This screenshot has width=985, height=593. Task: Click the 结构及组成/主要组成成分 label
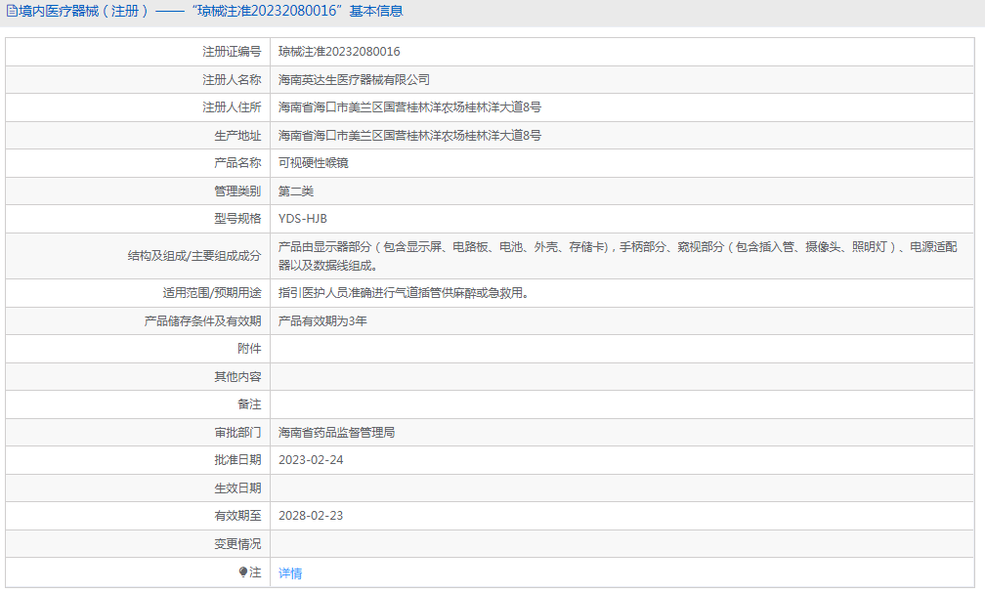[x=194, y=256]
